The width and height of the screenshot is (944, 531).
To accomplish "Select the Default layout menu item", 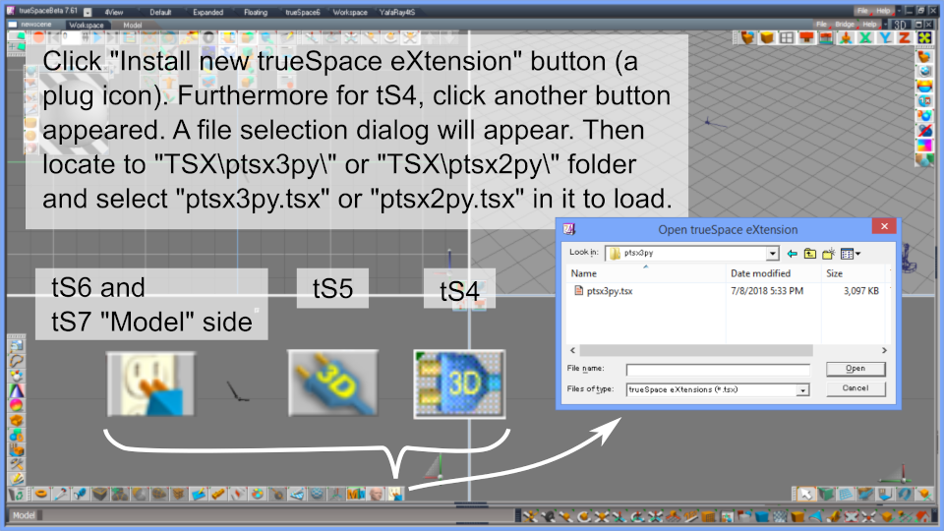I will (160, 12).
